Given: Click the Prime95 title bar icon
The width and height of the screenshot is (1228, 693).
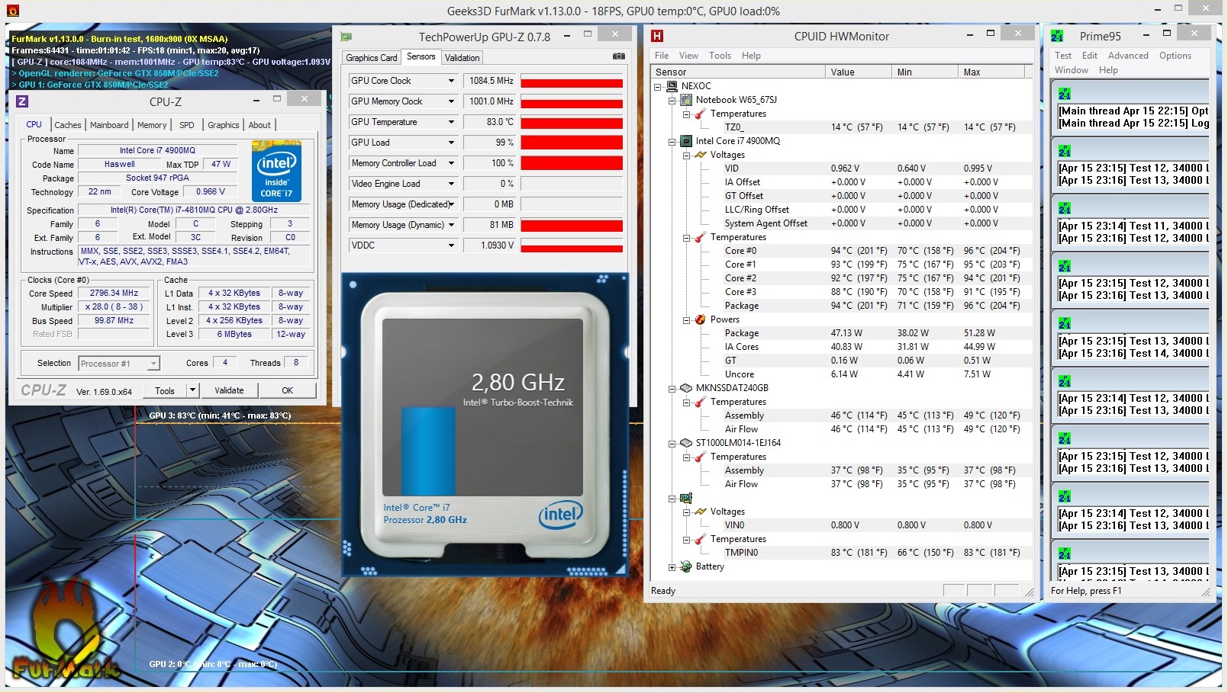Looking at the screenshot, I should click(1057, 36).
